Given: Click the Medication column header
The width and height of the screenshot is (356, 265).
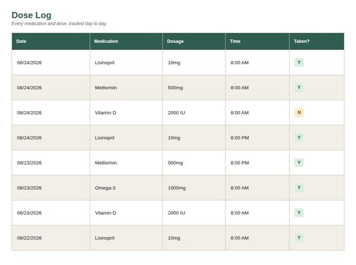Looking at the screenshot, I should [x=126, y=41].
